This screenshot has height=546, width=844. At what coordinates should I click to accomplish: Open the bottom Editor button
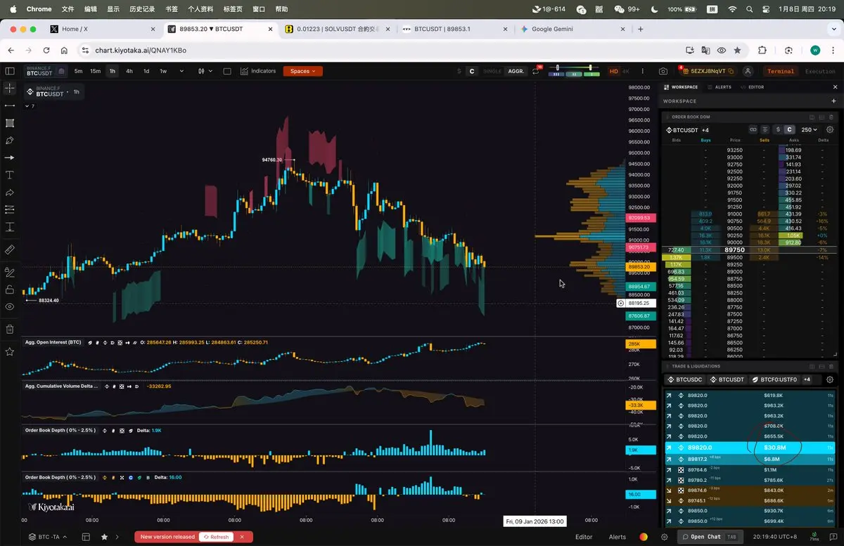(x=584, y=537)
